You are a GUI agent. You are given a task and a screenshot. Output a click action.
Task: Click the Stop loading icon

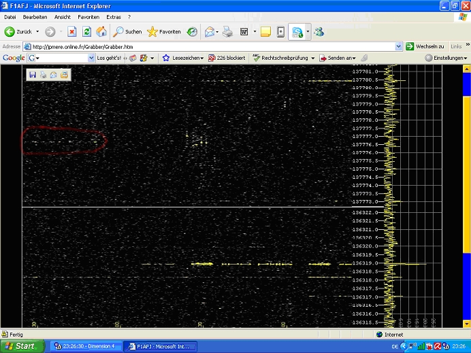71,31
